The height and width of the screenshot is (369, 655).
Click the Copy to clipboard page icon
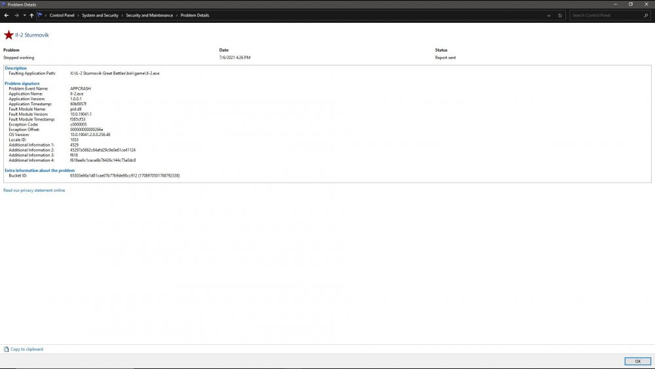[7, 349]
